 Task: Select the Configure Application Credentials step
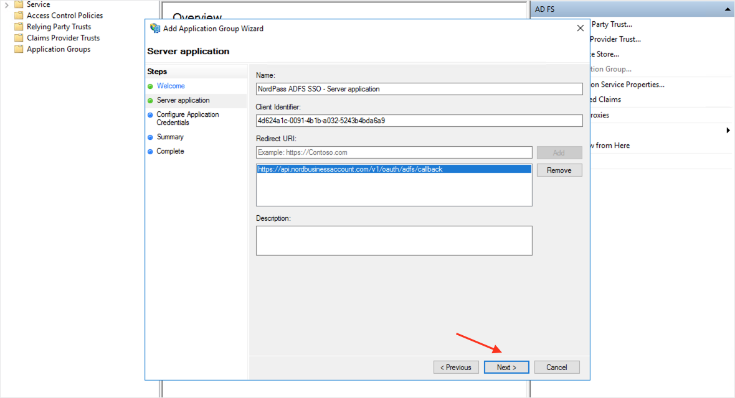187,118
